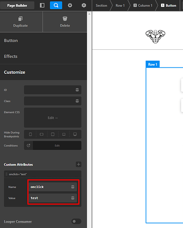Add a new custom attribute
Screen dimensions: 183x228
pyautogui.click(x=78, y=164)
